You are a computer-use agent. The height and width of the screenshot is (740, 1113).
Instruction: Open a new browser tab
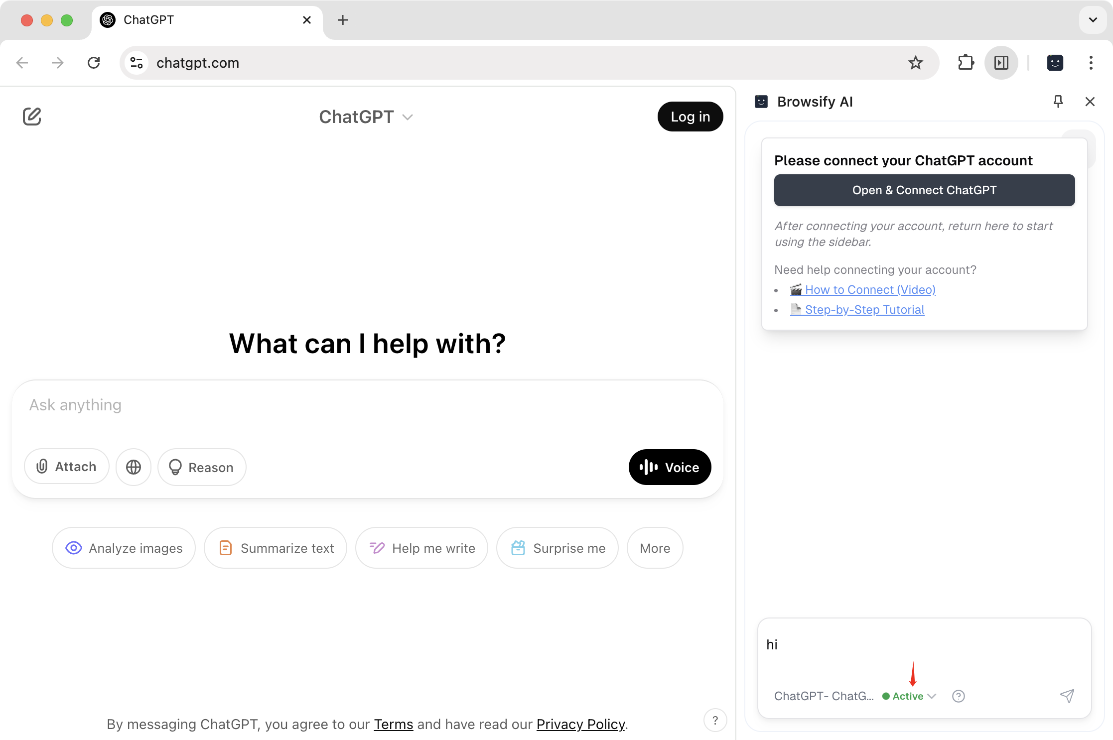point(343,20)
